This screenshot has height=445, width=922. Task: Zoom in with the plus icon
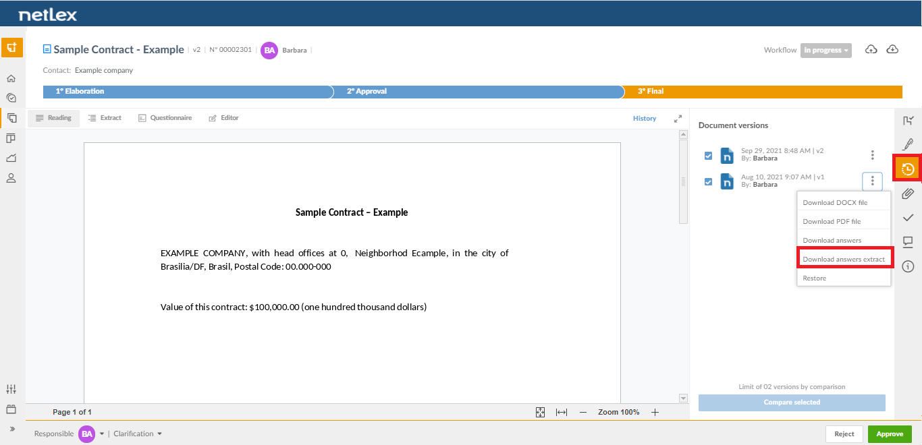(x=655, y=413)
